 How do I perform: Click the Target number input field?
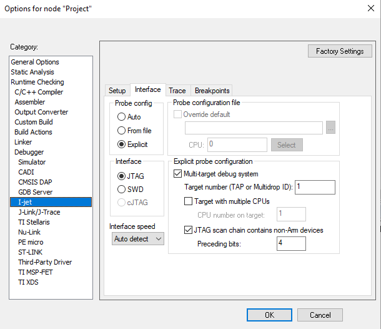315,187
